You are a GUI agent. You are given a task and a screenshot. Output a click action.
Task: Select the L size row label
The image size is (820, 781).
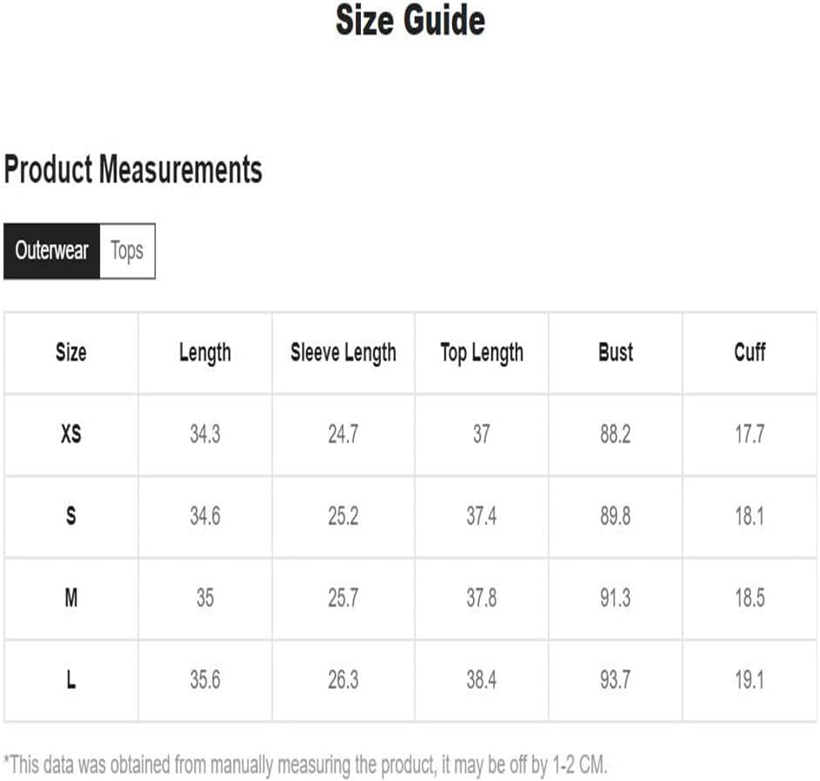[x=71, y=680]
